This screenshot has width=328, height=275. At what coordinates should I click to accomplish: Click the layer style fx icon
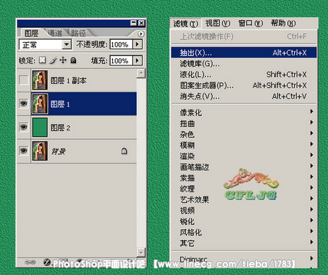47,262
